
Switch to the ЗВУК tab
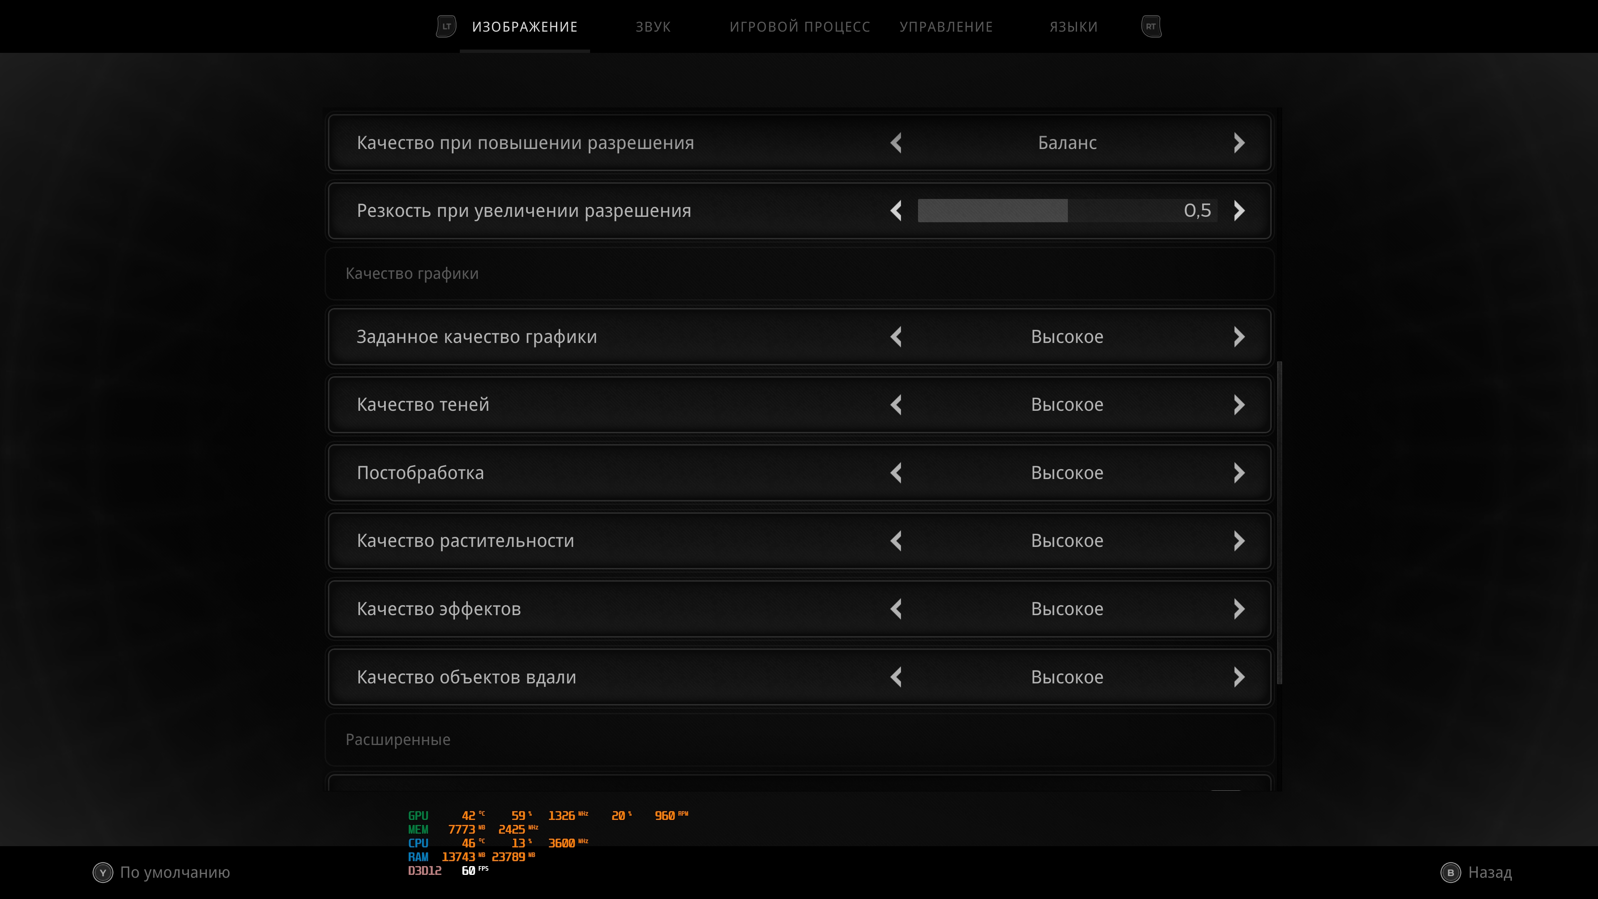point(653,27)
